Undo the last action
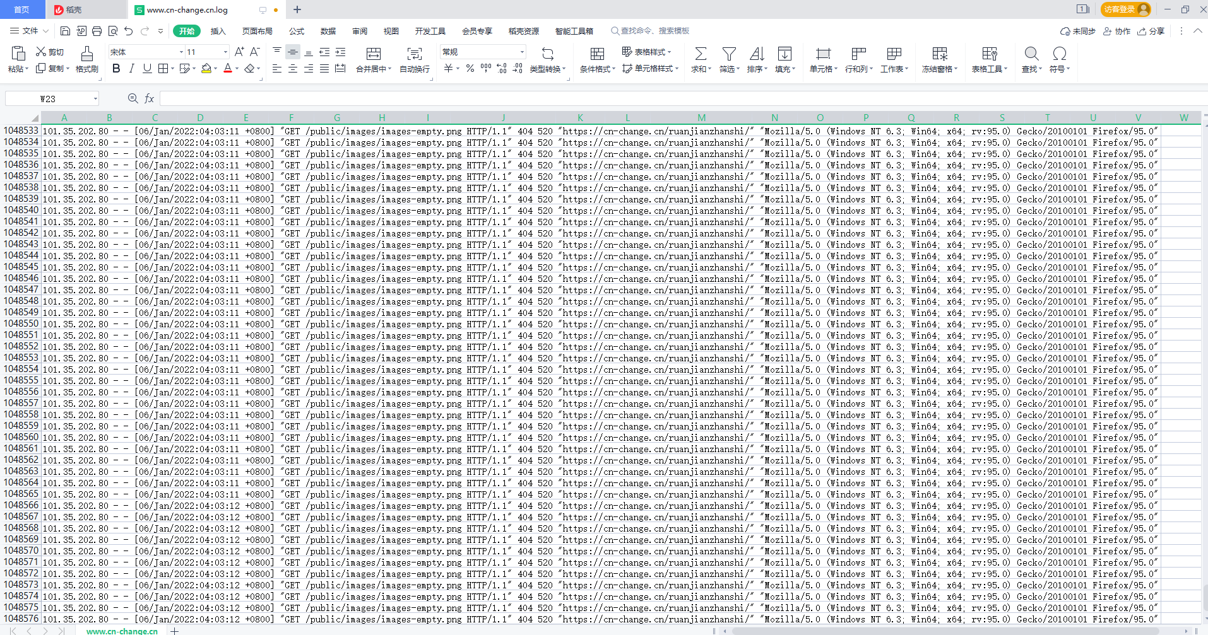Viewport: 1208px width, 635px height. click(x=129, y=31)
